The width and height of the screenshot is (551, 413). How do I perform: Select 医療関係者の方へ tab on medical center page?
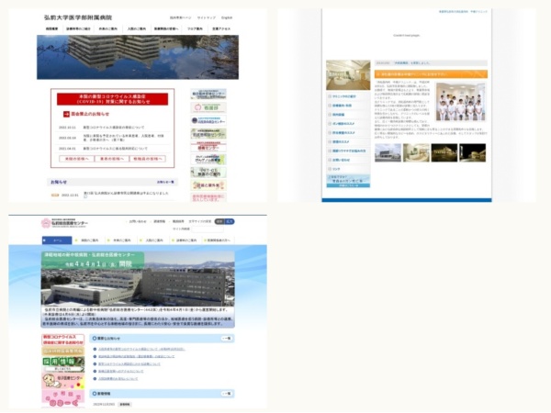pos(219,240)
